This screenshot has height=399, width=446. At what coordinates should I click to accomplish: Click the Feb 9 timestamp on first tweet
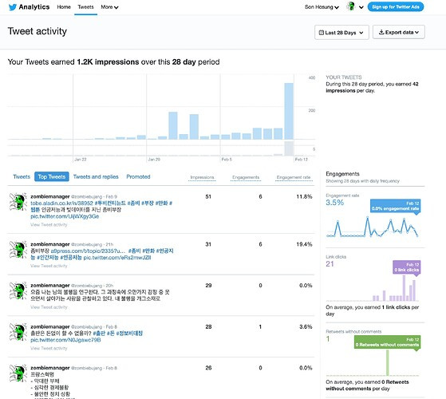click(111, 197)
